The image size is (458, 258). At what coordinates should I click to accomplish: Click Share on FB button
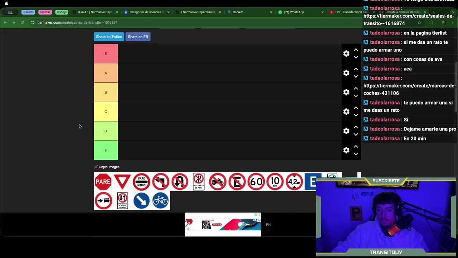(138, 37)
